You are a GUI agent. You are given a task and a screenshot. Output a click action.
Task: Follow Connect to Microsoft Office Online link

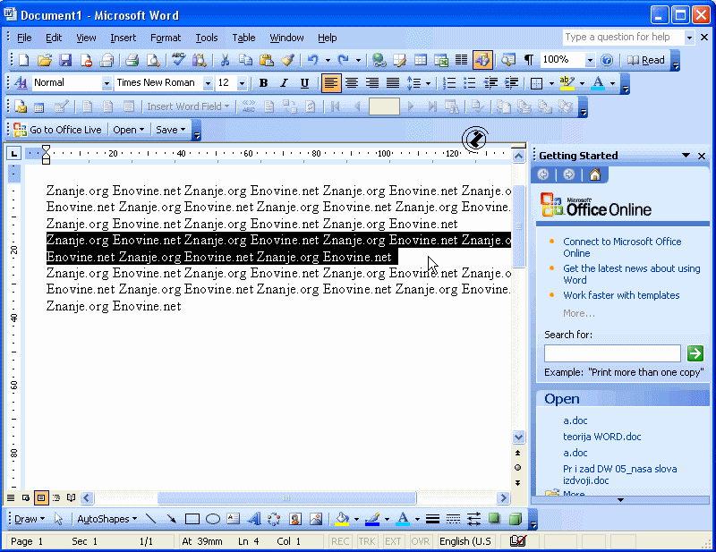[x=622, y=247]
